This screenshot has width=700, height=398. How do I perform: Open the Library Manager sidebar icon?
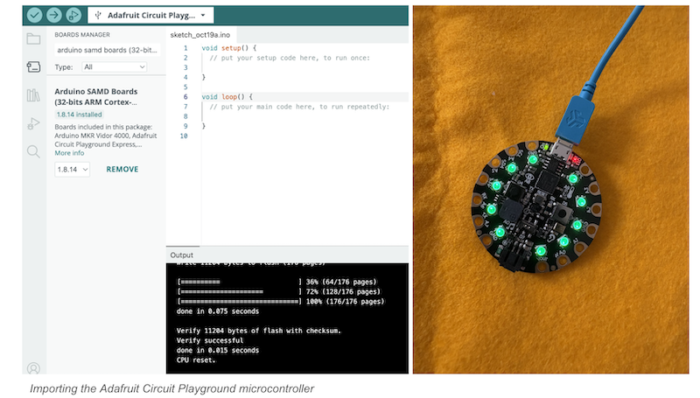click(33, 95)
